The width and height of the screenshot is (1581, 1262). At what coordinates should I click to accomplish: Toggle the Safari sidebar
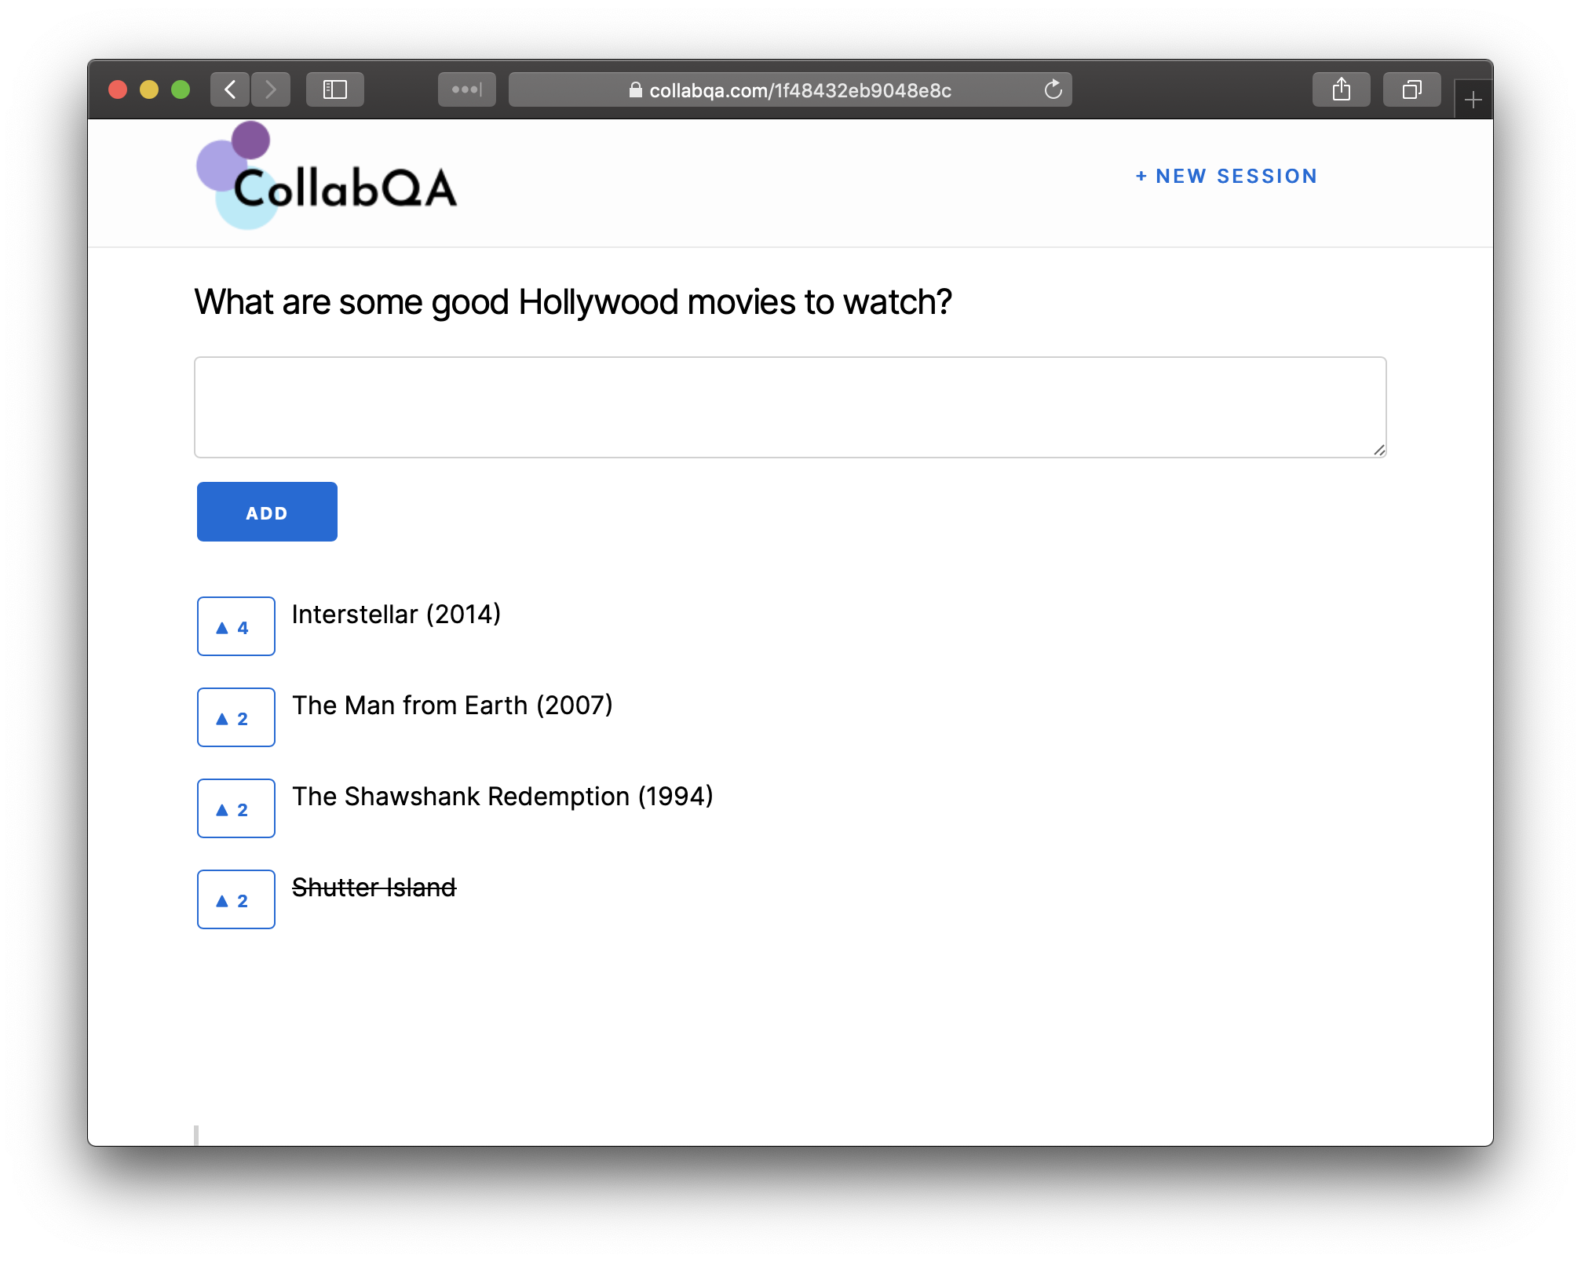335,89
